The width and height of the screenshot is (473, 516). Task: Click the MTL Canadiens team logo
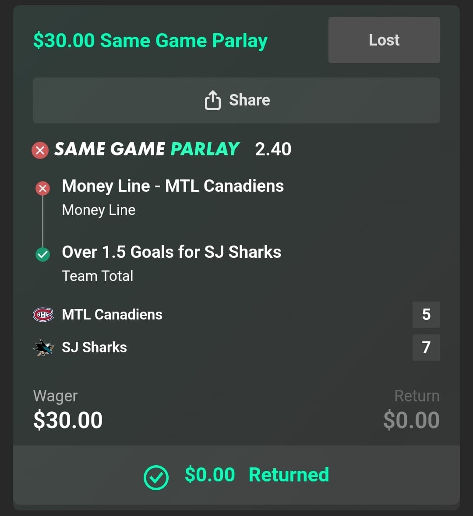coord(43,314)
